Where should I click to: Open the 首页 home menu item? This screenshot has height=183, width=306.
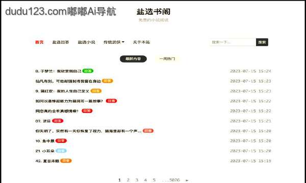click(39, 42)
